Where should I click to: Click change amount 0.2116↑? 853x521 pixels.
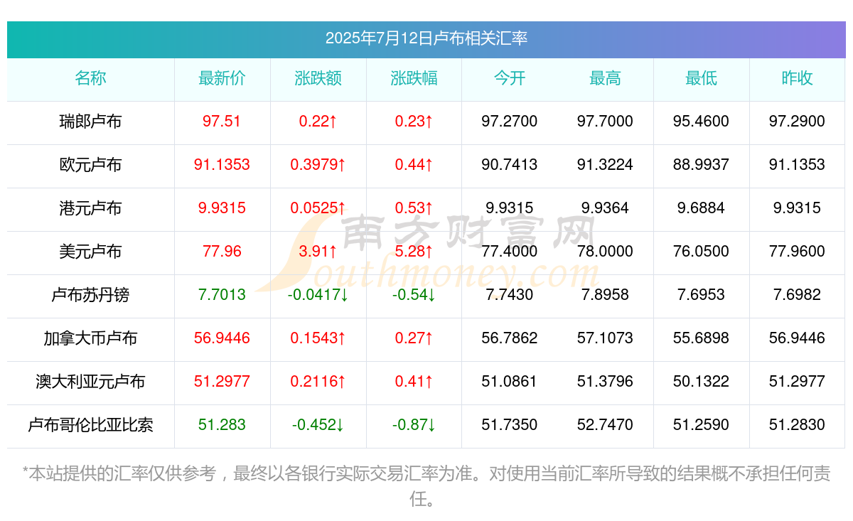coord(318,382)
